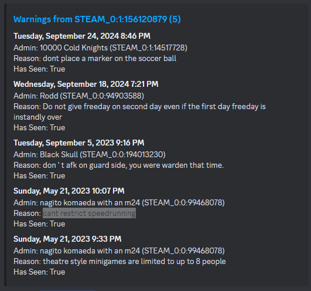Screen dimensions: 311x291
Task: Open the Warnings from STEAM_0:1:156120879 title link
Action: click(x=97, y=19)
